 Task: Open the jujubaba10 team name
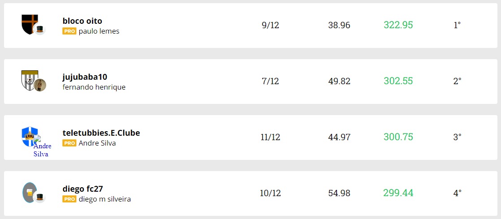click(85, 77)
